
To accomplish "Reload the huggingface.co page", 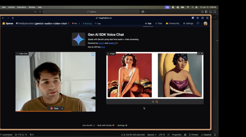I will (13, 18).
